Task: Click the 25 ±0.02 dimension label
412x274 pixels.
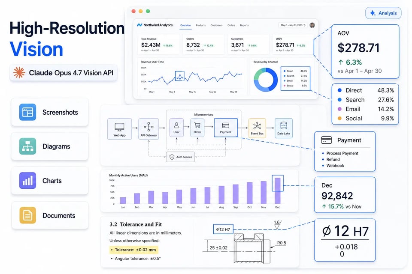Action: pos(218,248)
